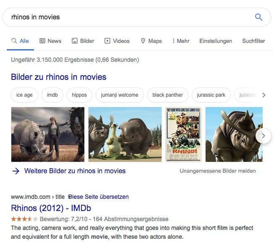This screenshot has height=248, width=274.
Task: Click 'Diese Seite übersetzen' link
Action: click(98, 197)
